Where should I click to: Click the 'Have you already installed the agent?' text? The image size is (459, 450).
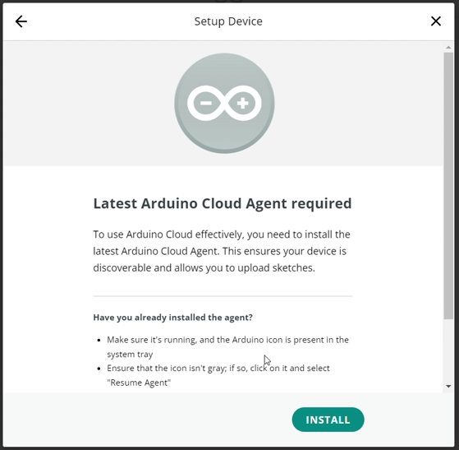pyautogui.click(x=172, y=318)
